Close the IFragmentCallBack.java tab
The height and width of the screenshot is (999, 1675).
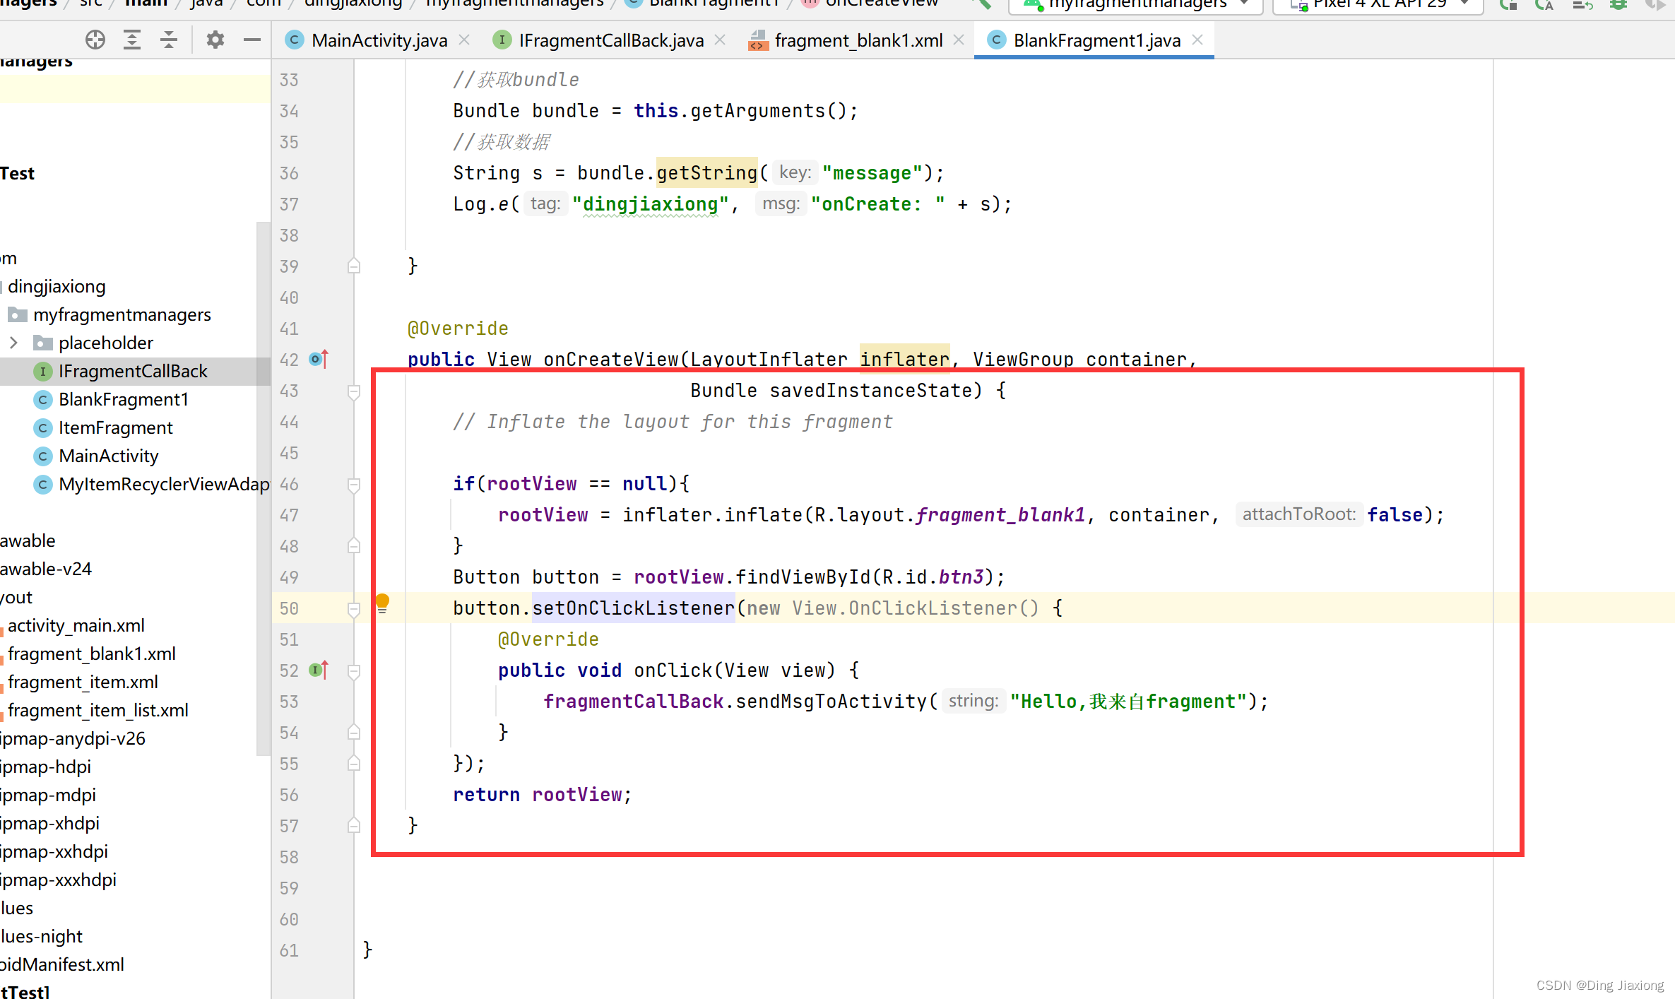(720, 40)
